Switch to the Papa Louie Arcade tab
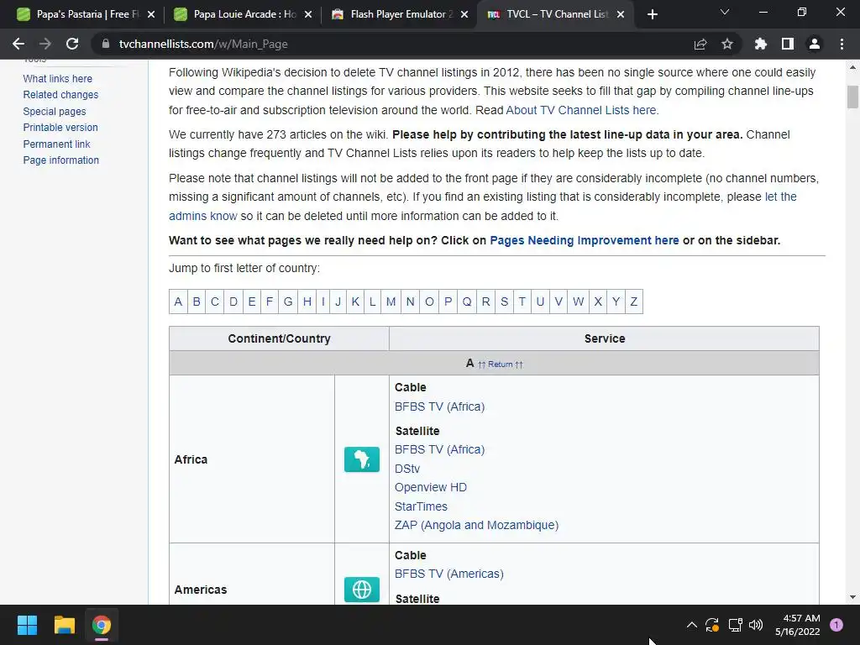The height and width of the screenshot is (645, 860). click(243, 14)
